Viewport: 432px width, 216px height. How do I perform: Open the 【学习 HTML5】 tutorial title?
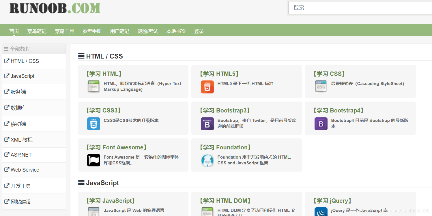coord(219,74)
